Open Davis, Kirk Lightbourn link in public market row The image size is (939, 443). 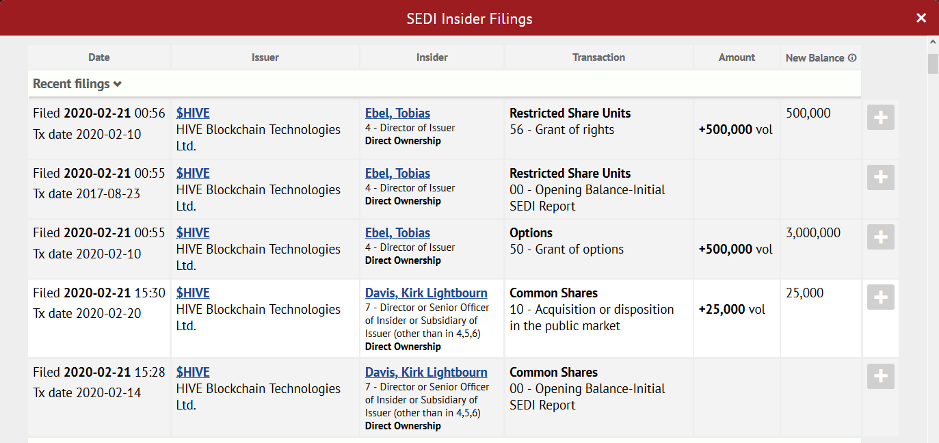click(426, 293)
